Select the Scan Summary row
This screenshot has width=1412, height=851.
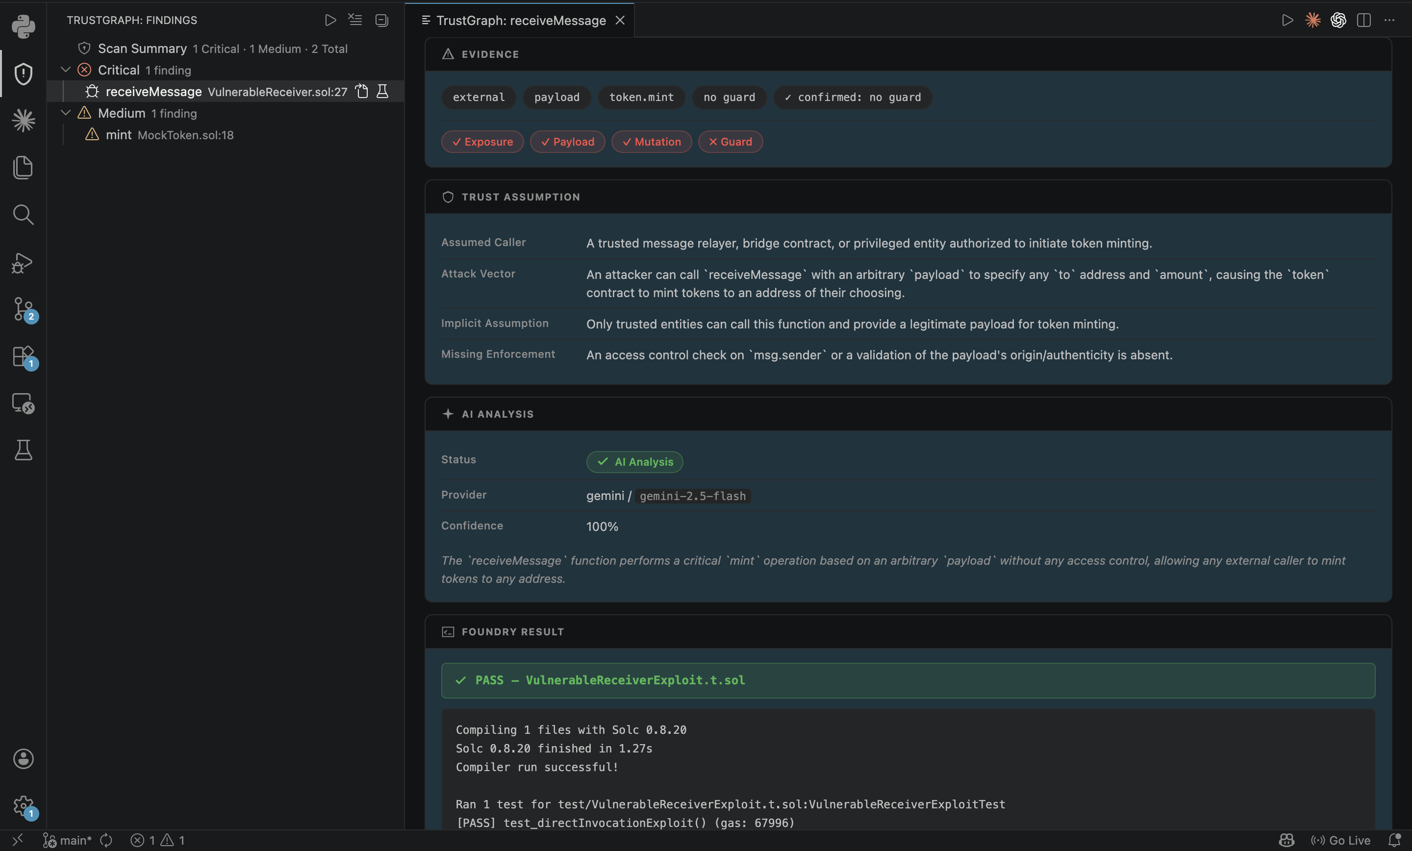pos(226,48)
